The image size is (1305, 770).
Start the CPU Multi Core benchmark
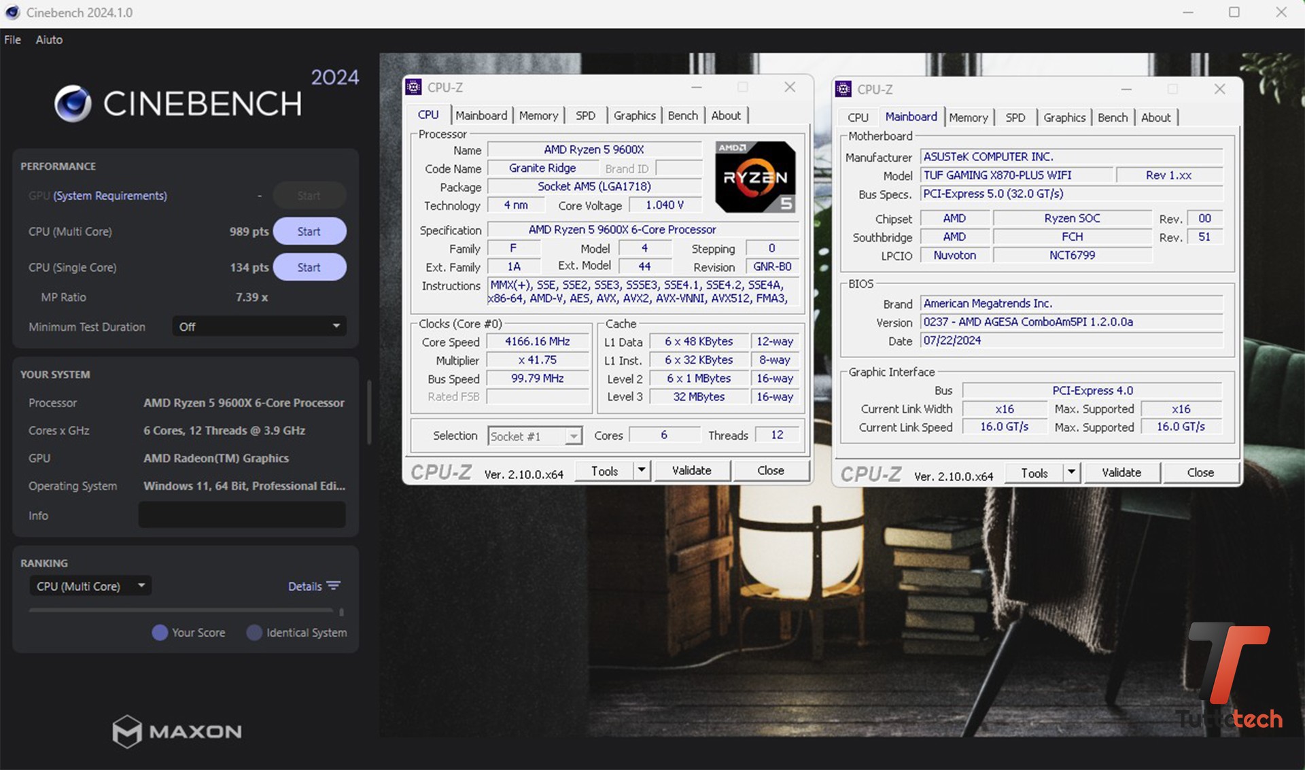(x=309, y=231)
